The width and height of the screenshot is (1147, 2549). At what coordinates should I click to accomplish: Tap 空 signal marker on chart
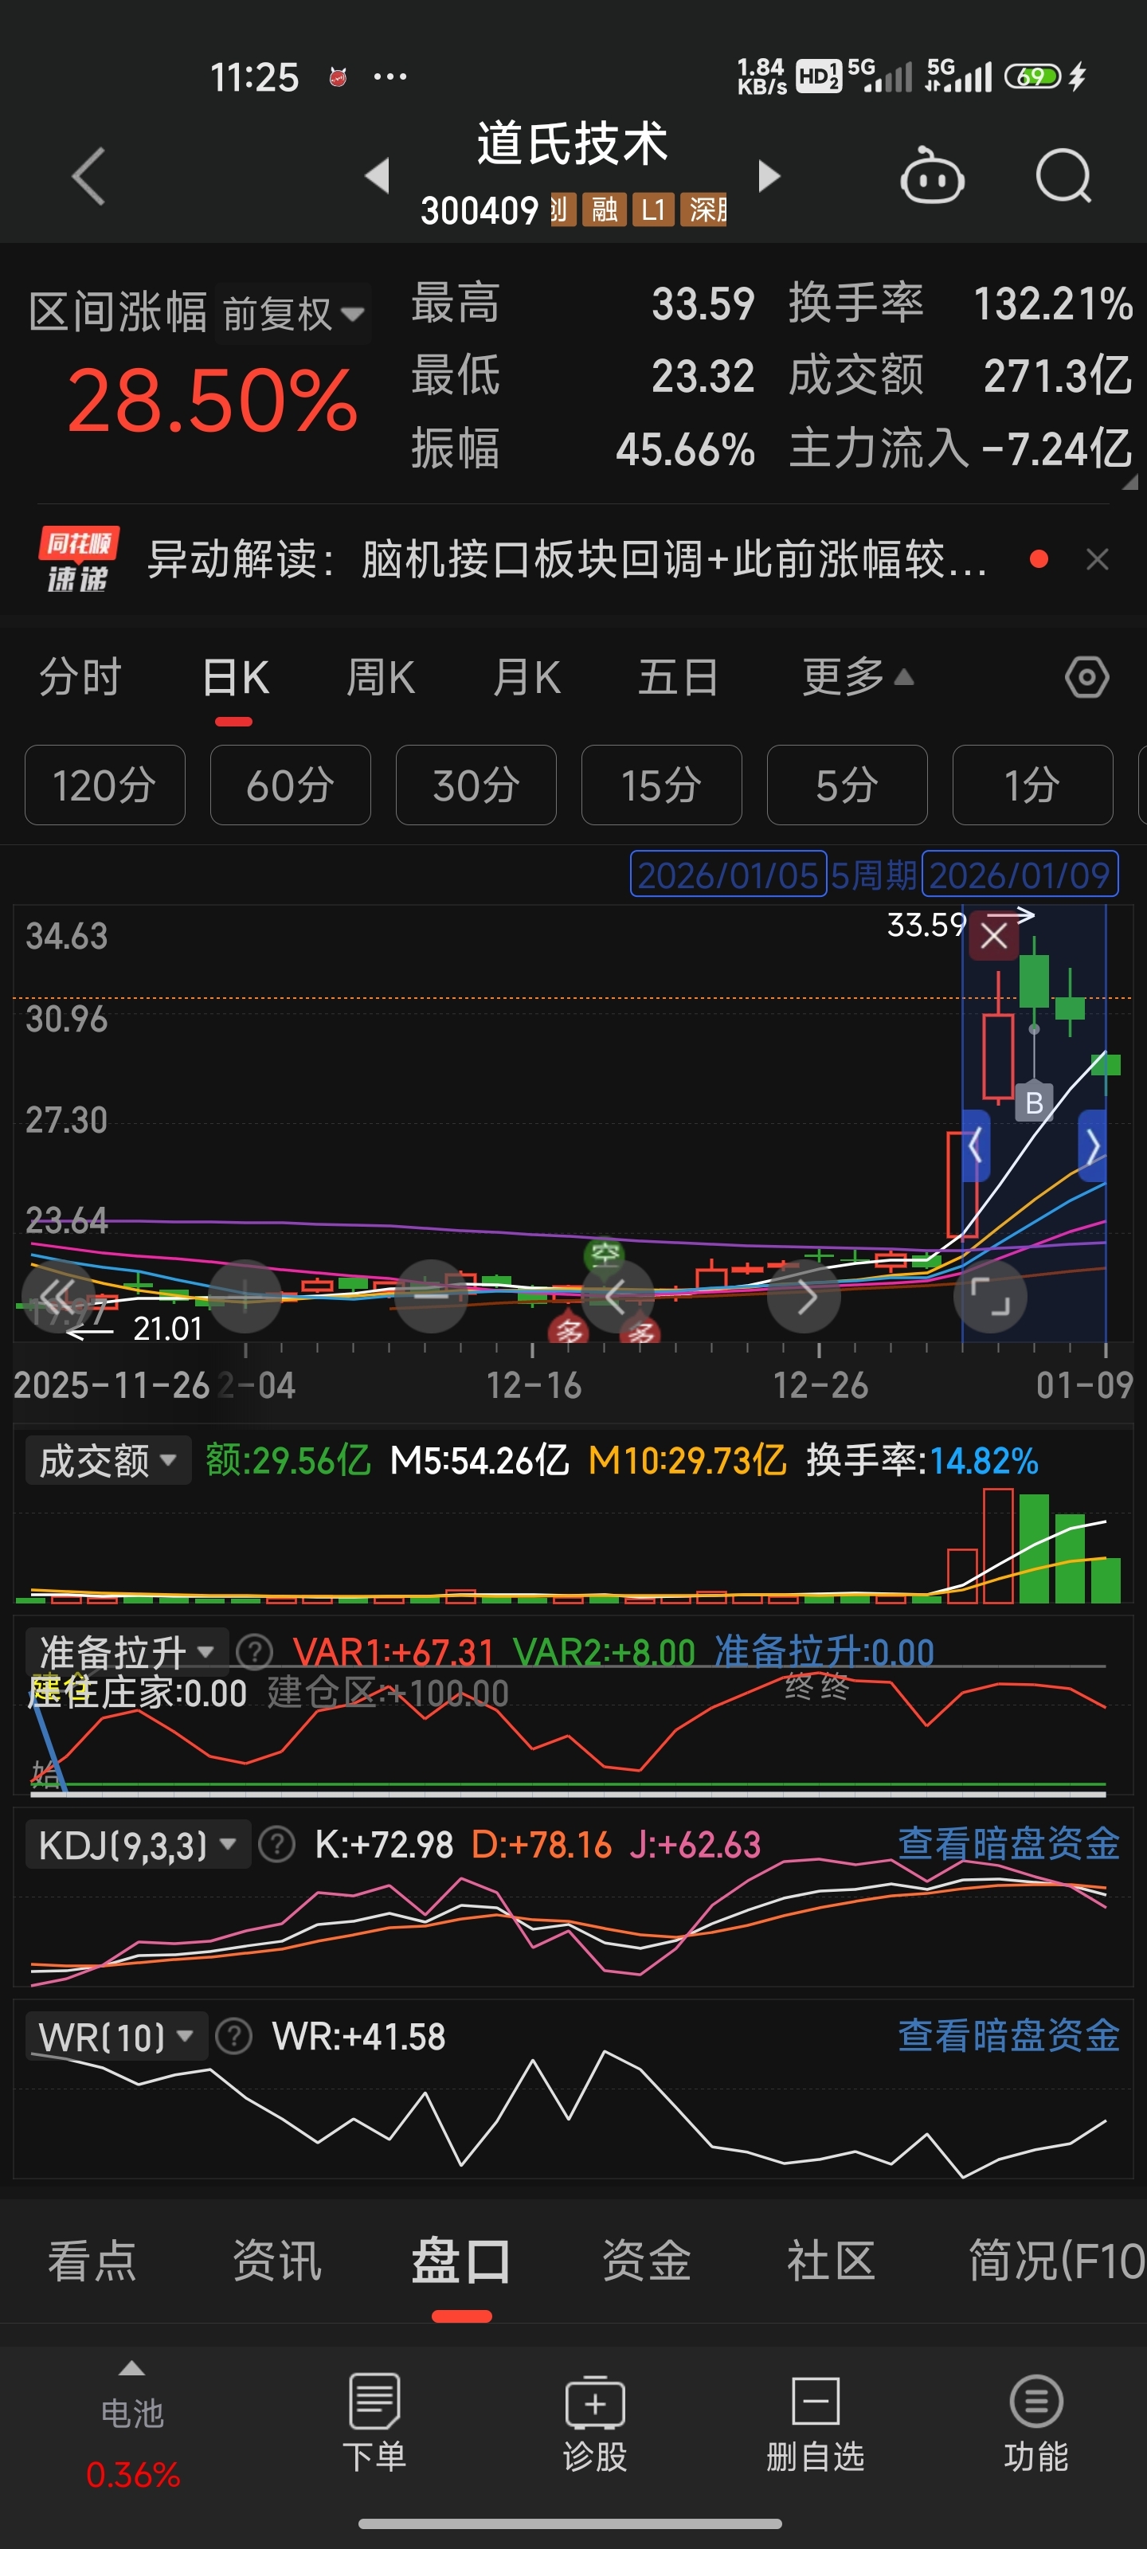click(605, 1255)
